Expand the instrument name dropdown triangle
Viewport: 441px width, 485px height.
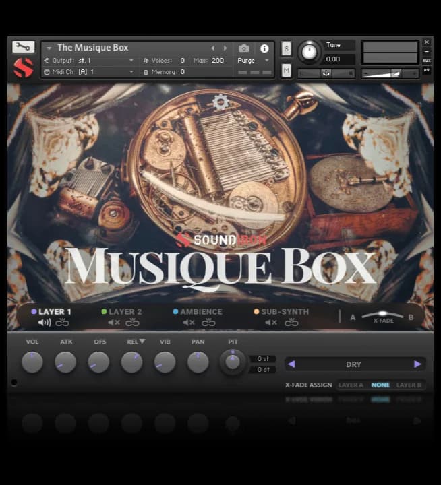pos(49,48)
